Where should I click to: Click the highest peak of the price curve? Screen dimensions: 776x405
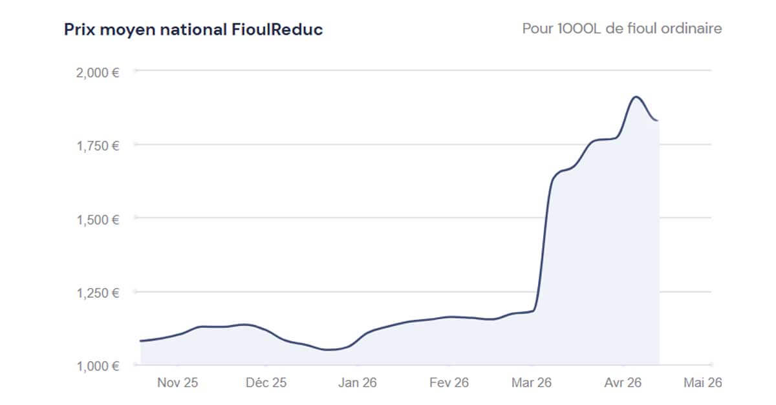point(636,97)
